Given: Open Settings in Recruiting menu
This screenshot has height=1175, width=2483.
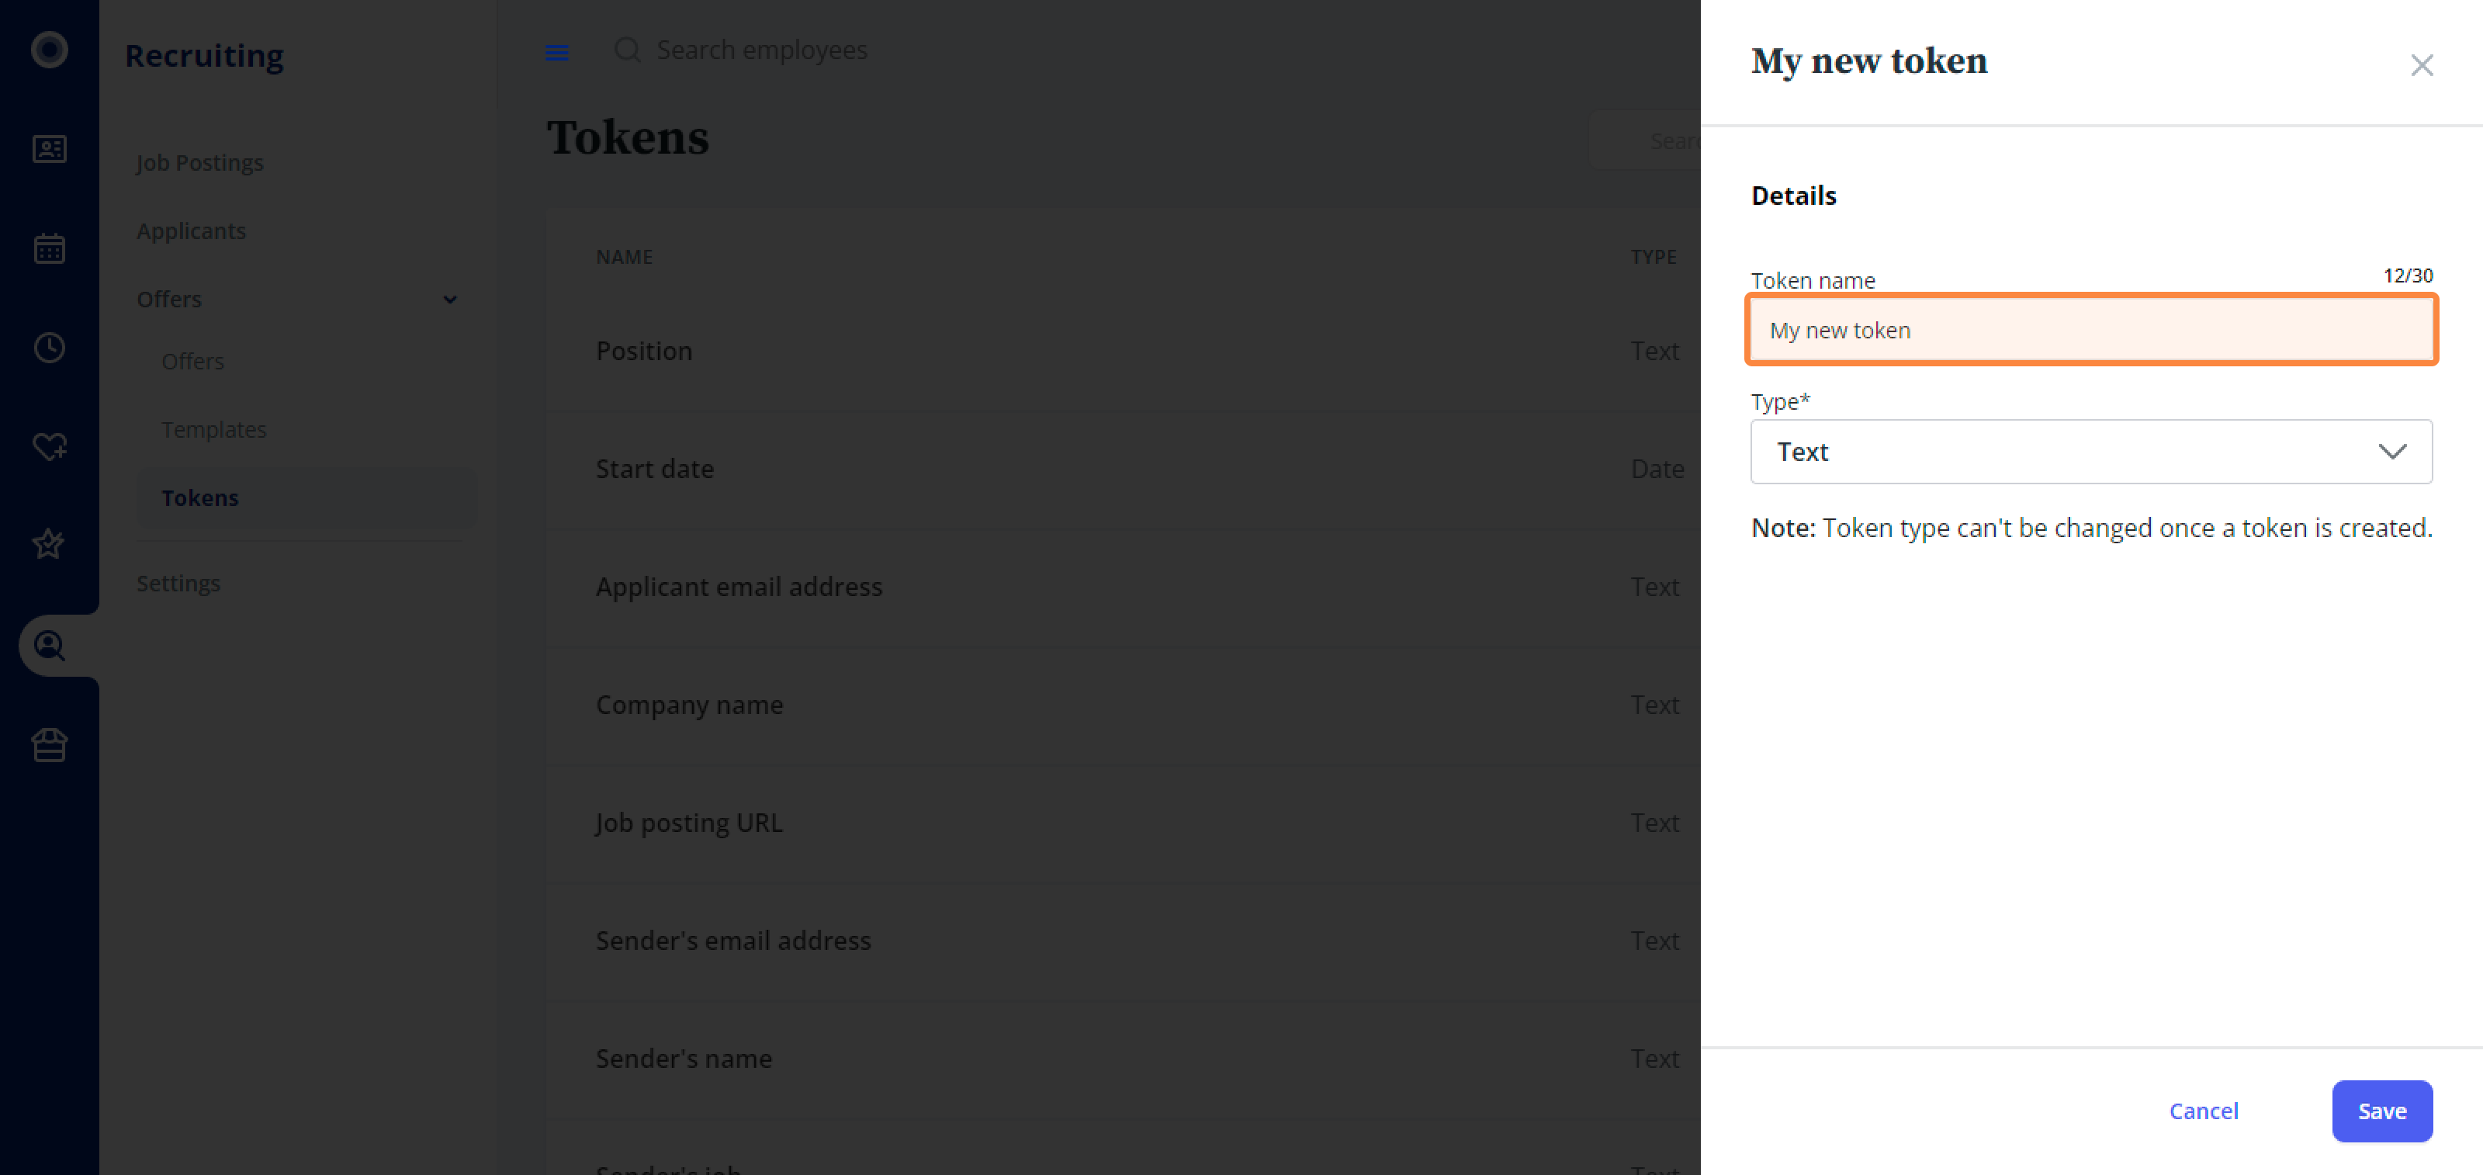Looking at the screenshot, I should tap(178, 582).
